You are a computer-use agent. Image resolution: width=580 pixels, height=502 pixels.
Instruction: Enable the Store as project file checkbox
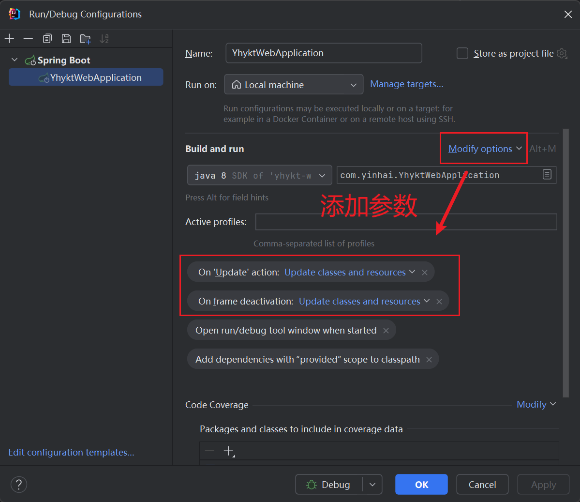(462, 53)
